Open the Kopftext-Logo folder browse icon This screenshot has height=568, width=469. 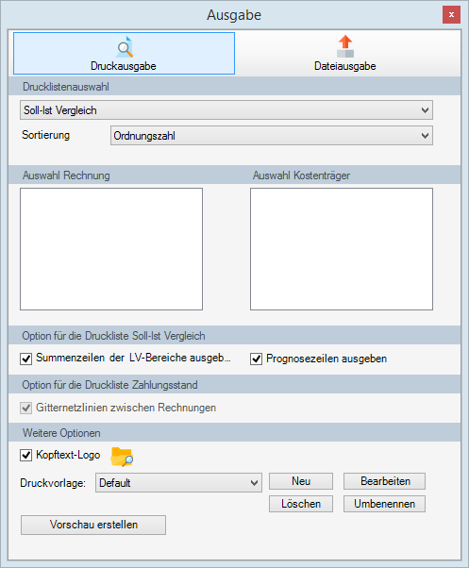tap(122, 457)
